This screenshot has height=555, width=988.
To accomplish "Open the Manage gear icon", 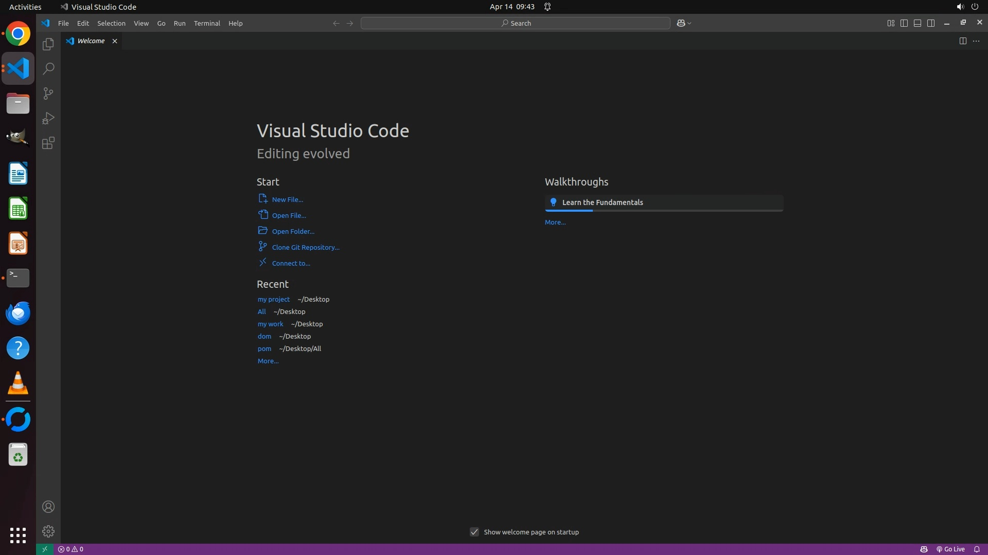I will 48,531.
